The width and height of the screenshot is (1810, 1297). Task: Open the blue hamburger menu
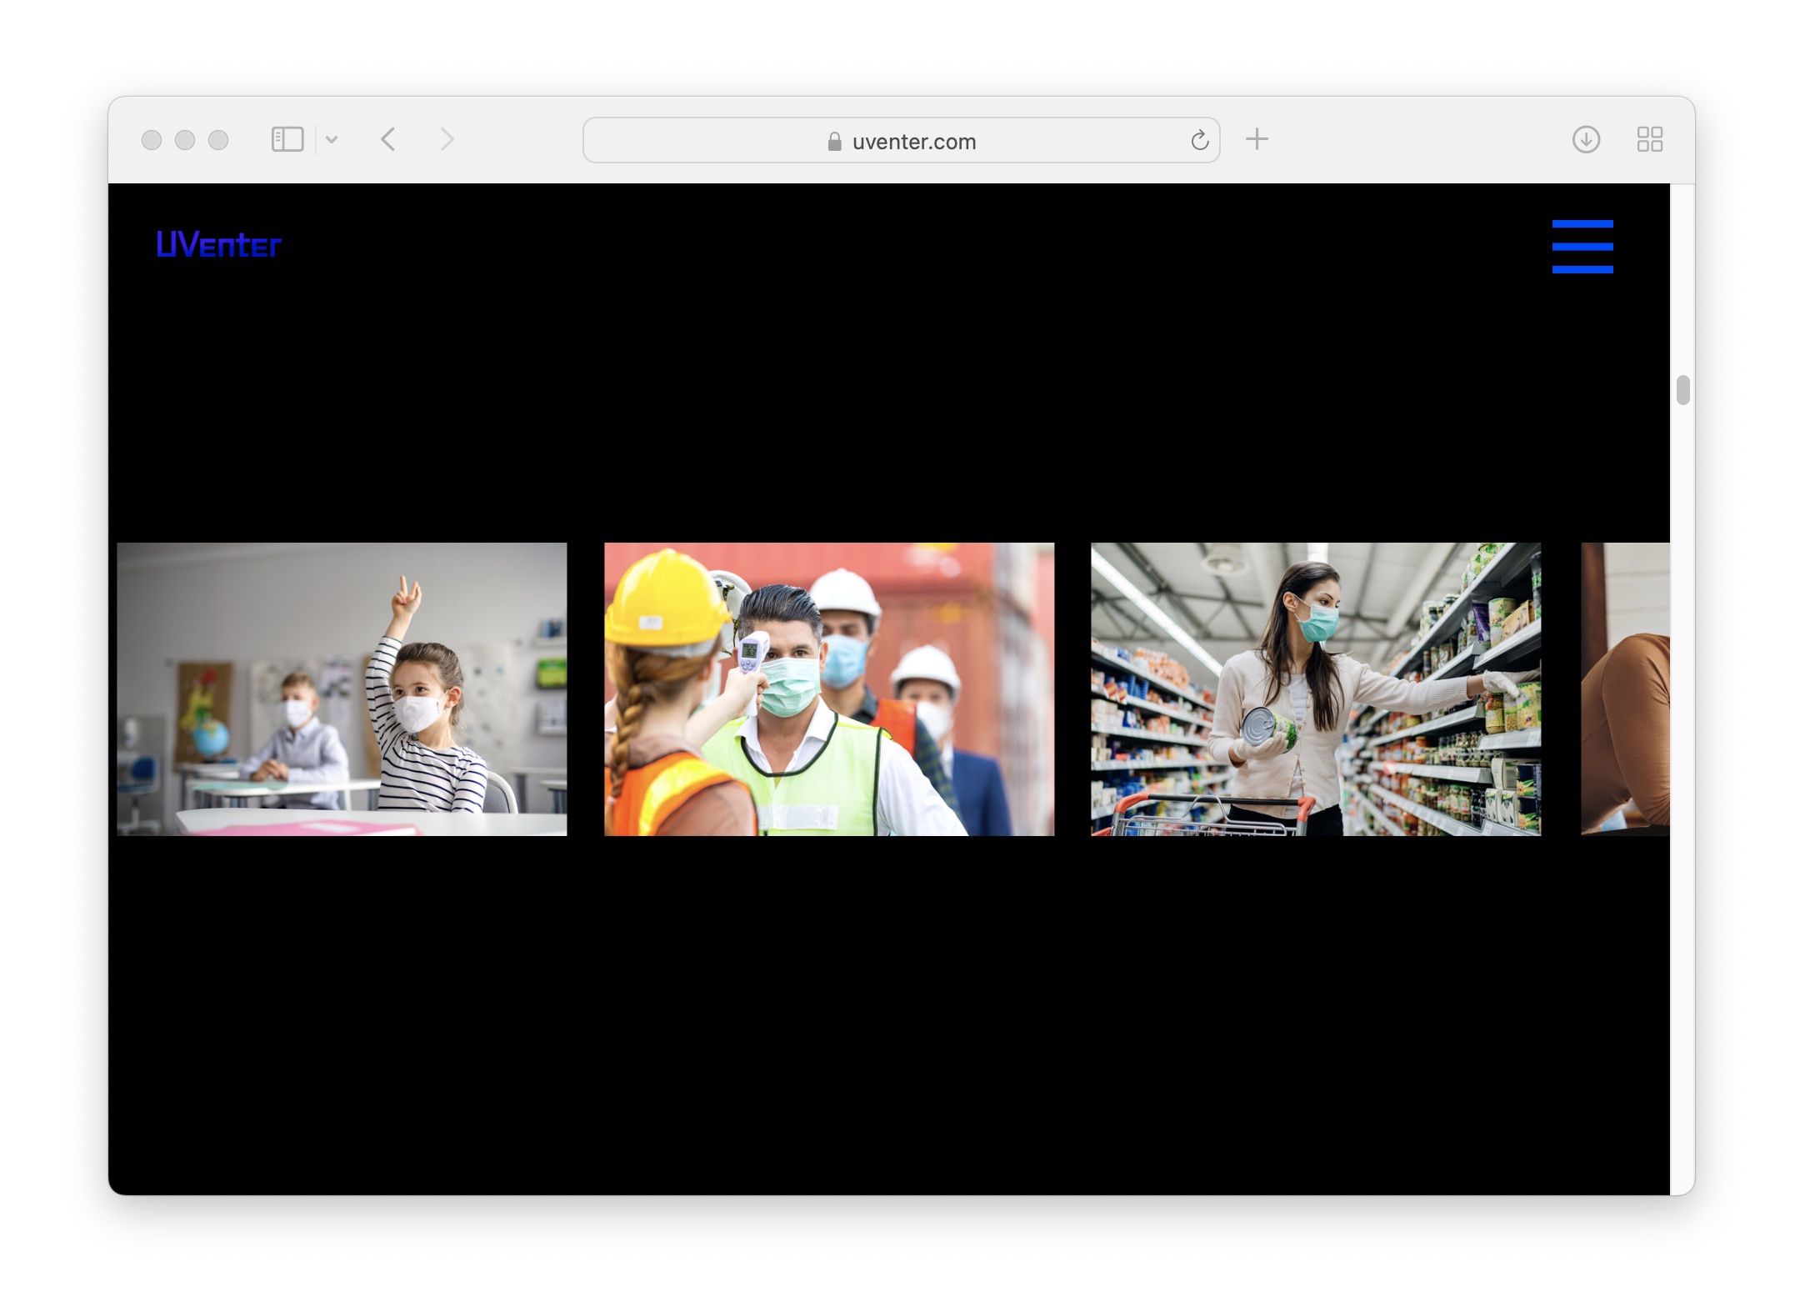click(x=1582, y=247)
